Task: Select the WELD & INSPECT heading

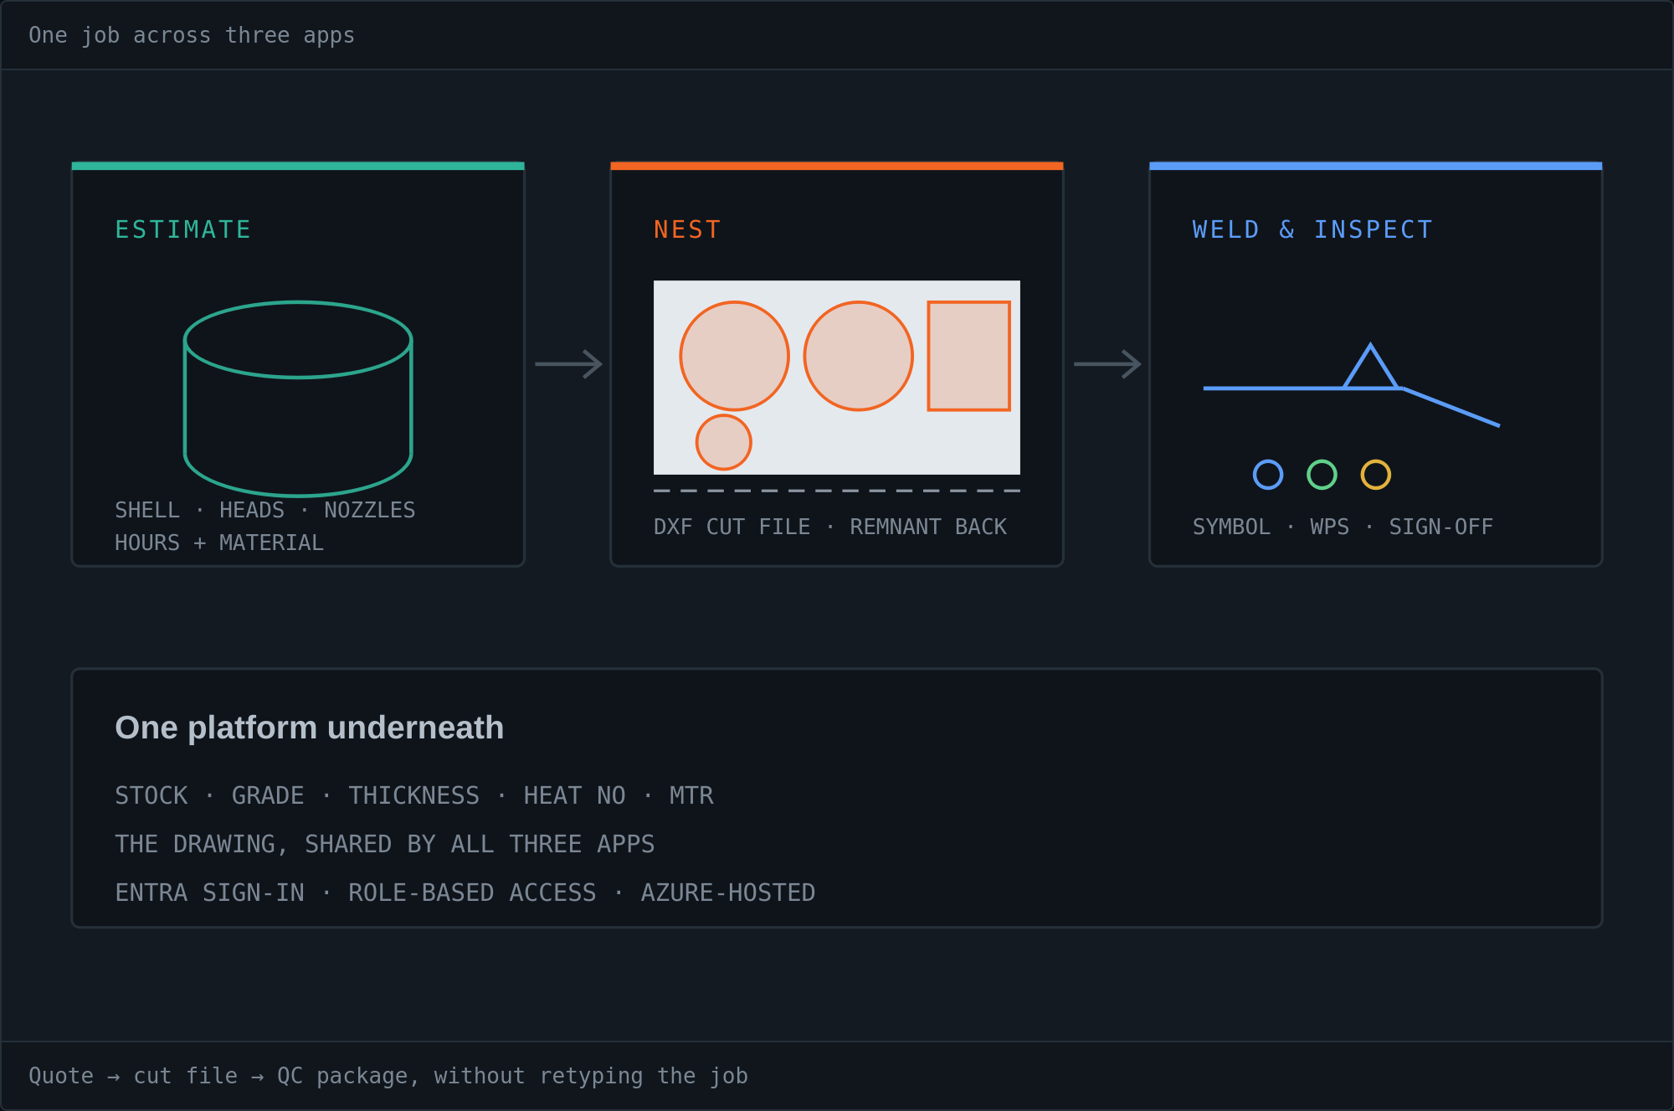Action: coord(1312,229)
